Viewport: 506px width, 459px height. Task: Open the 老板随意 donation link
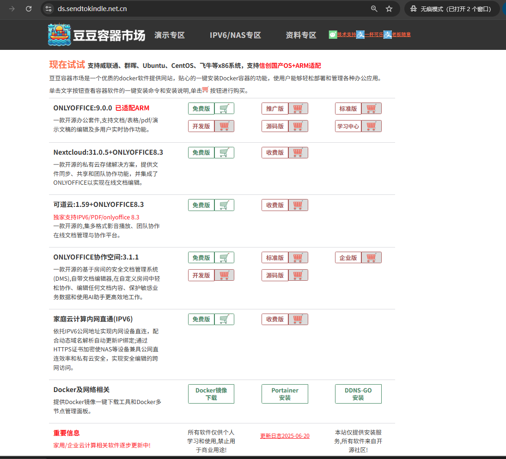click(x=401, y=35)
